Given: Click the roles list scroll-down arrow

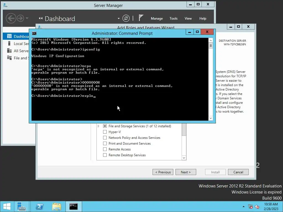Looking at the screenshot, I should tap(184, 158).
